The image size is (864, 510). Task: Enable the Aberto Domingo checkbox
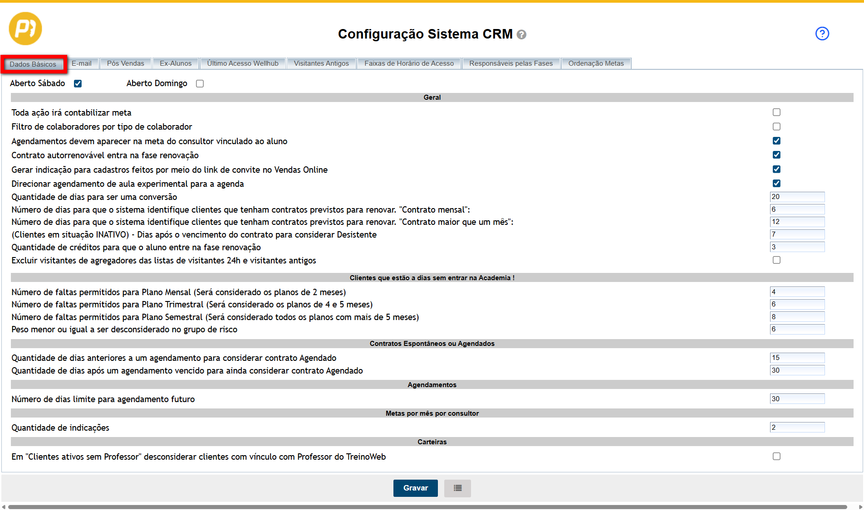[x=200, y=83]
